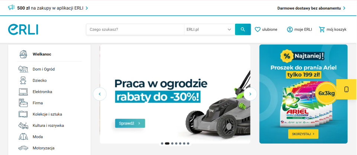
Task: Select the last carousel indicator dot
Action: point(188,144)
